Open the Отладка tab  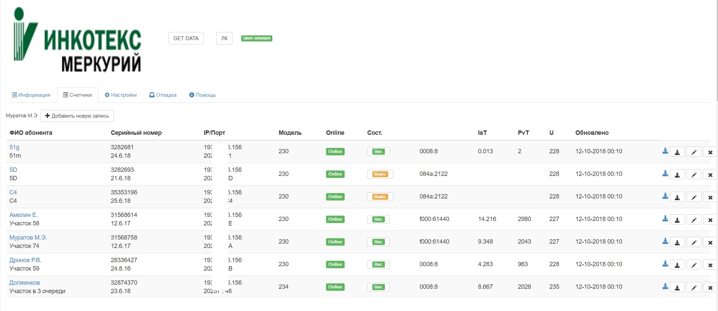point(163,95)
